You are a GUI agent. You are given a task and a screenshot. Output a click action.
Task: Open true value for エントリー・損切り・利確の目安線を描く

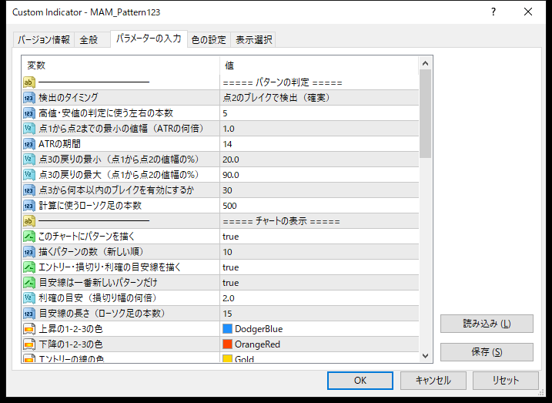coord(319,267)
